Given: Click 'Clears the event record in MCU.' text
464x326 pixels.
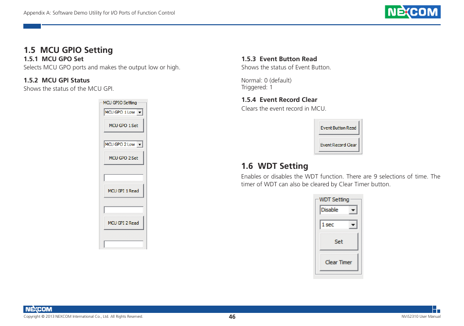Looking at the screenshot, I should tap(284, 109).
